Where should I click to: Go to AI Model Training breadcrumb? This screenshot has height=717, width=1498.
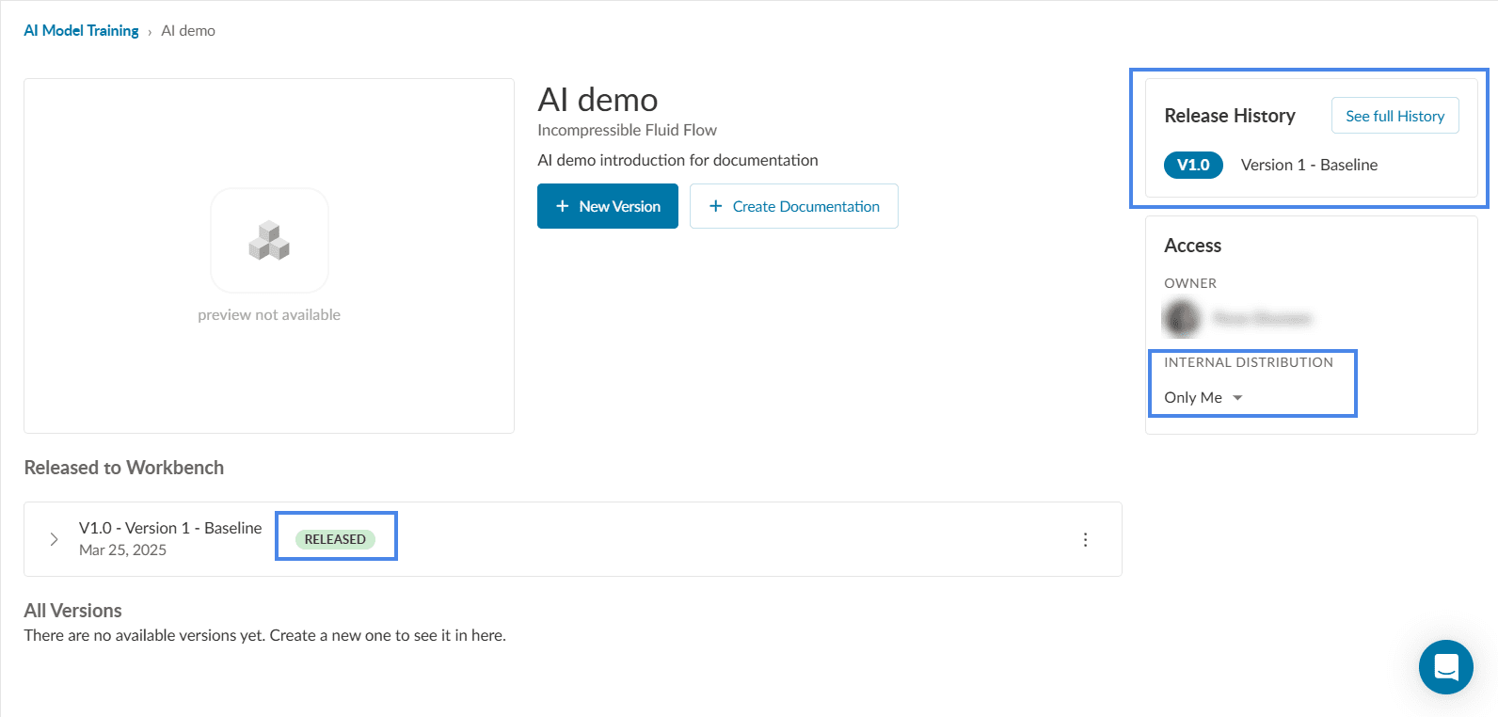pos(81,30)
